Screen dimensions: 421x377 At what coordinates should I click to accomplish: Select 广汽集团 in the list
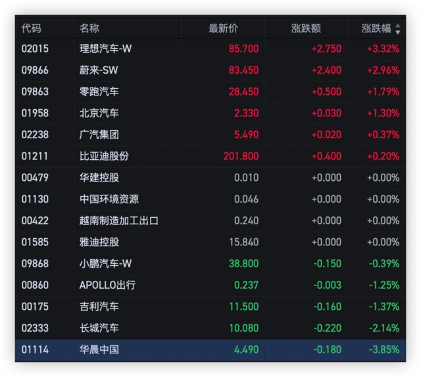[99, 134]
